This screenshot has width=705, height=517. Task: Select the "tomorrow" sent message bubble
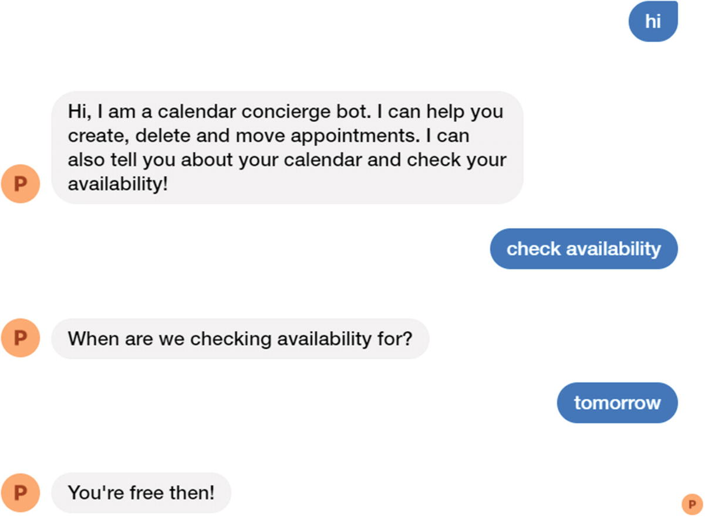point(617,403)
